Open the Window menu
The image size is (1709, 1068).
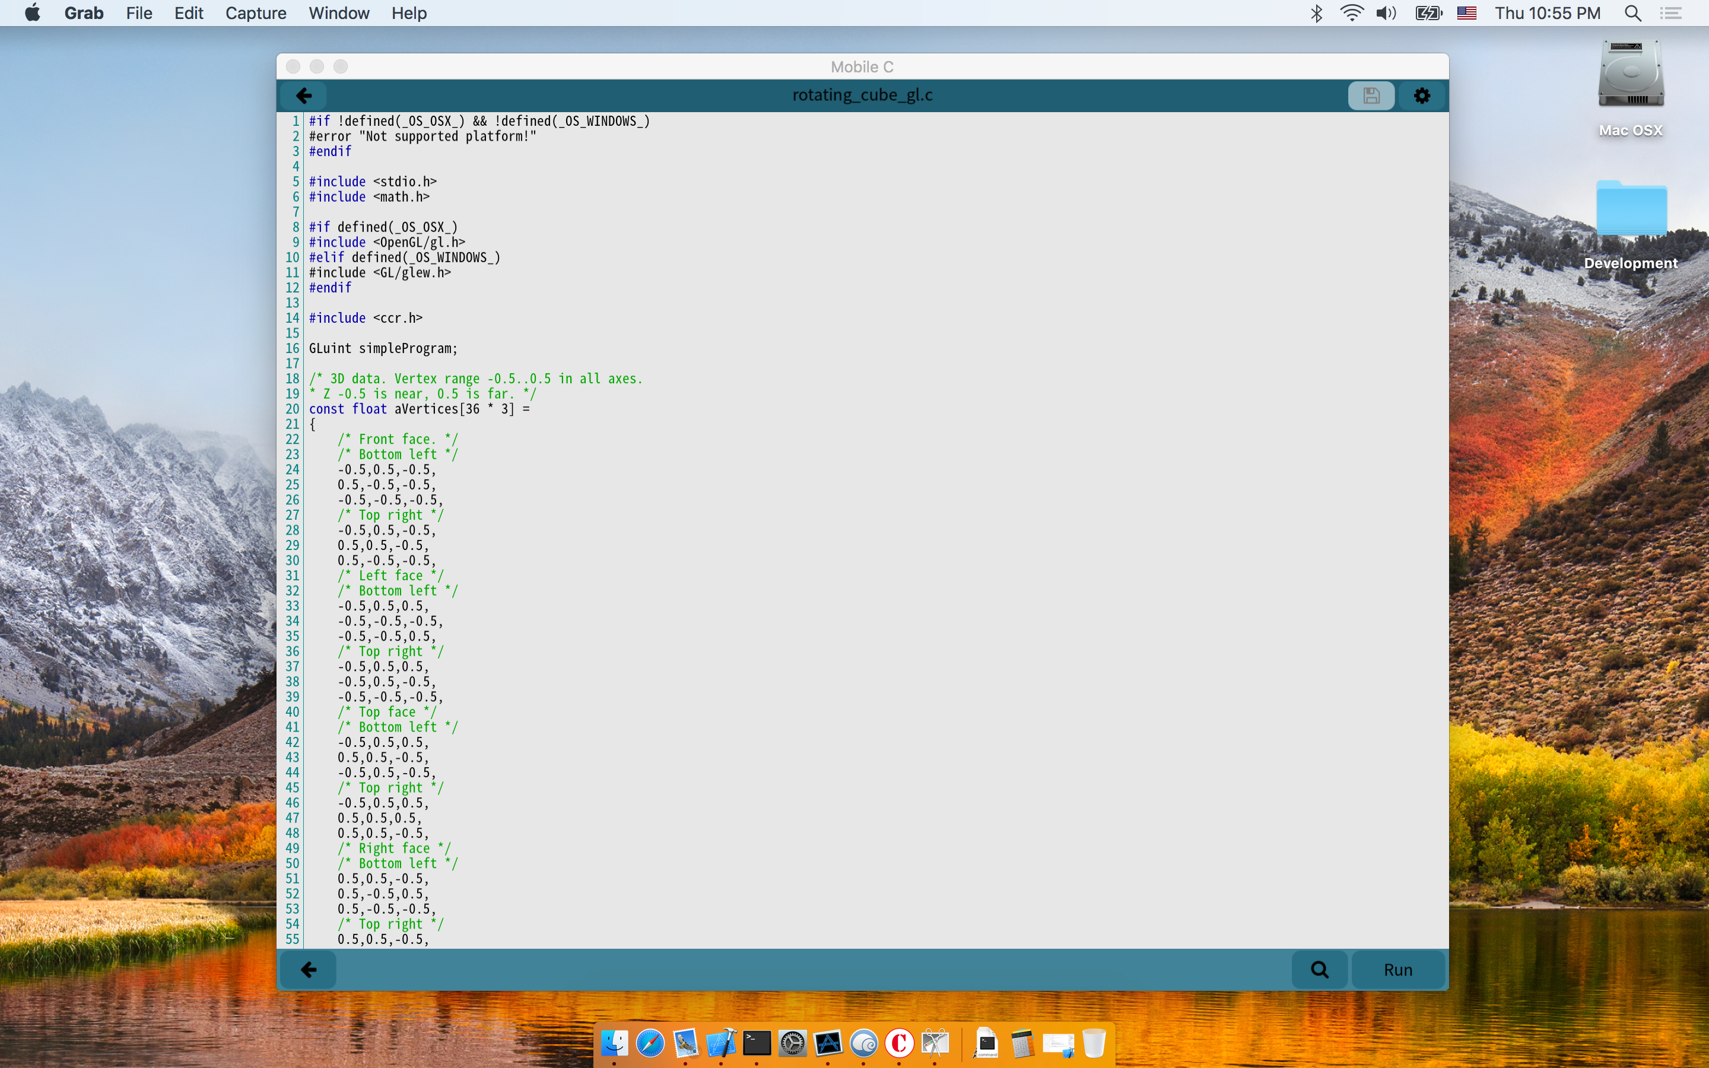coord(339,12)
